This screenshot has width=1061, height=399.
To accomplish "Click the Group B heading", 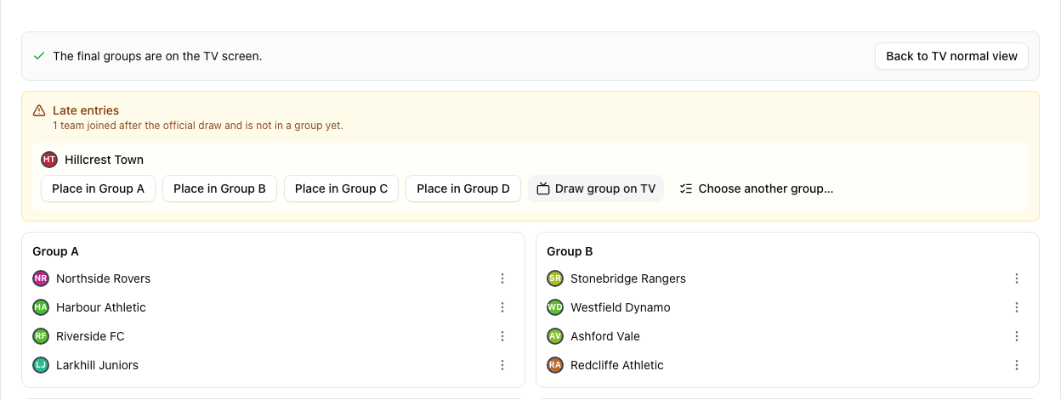I will (x=570, y=251).
